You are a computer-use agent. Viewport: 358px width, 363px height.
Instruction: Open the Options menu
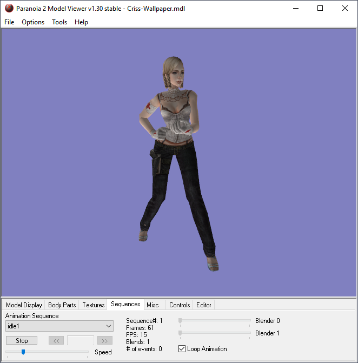point(33,22)
